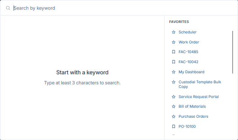
Task: Click the bookmark icon beside FAC-10042
Action: 173,62
